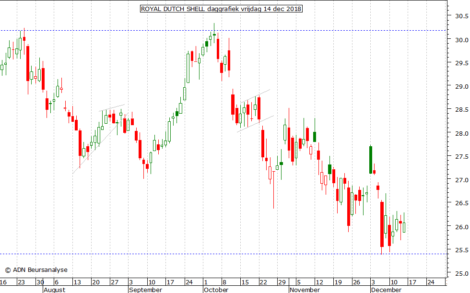Image resolution: width=470 pixels, height=293 pixels.
Task: Click the tall green gap-up candle on December 3
Action: point(371,160)
